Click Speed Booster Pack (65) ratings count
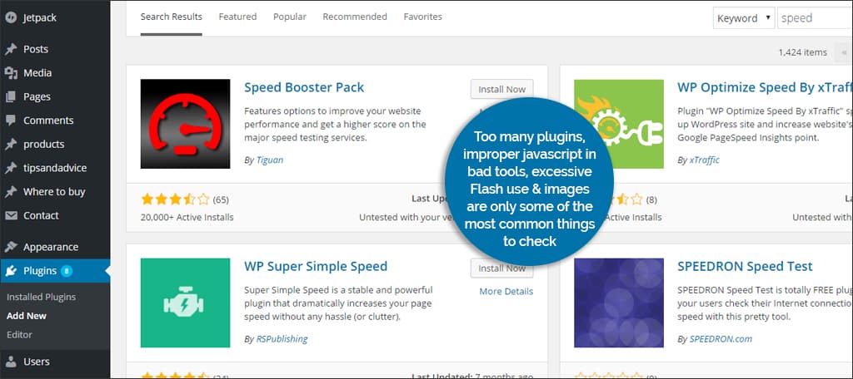Viewport: 853px width, 379px height. tap(220, 199)
